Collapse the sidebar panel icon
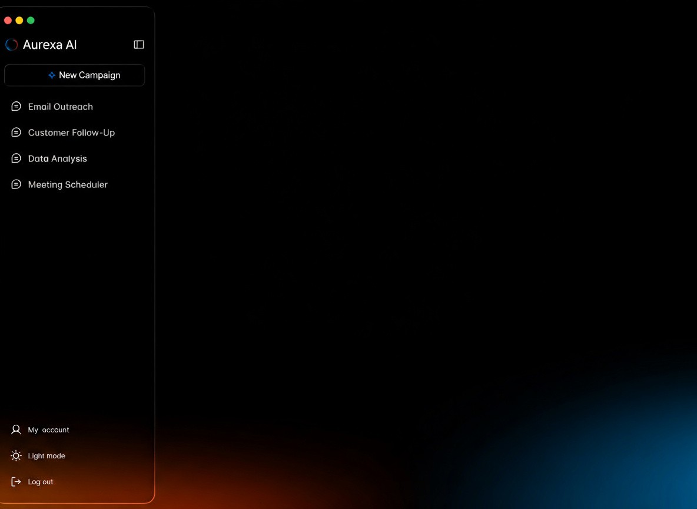This screenshot has height=509, width=697. 139,45
